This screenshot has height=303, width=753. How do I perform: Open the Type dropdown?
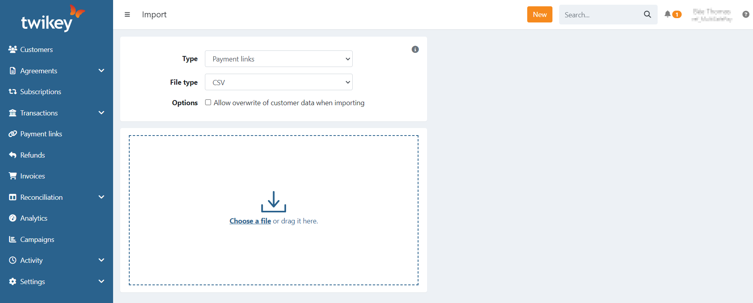[x=279, y=59]
